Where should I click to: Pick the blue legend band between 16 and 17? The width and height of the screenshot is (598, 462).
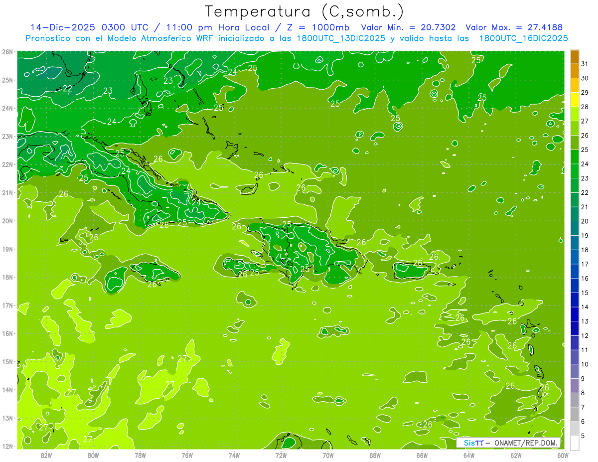pyautogui.click(x=575, y=272)
